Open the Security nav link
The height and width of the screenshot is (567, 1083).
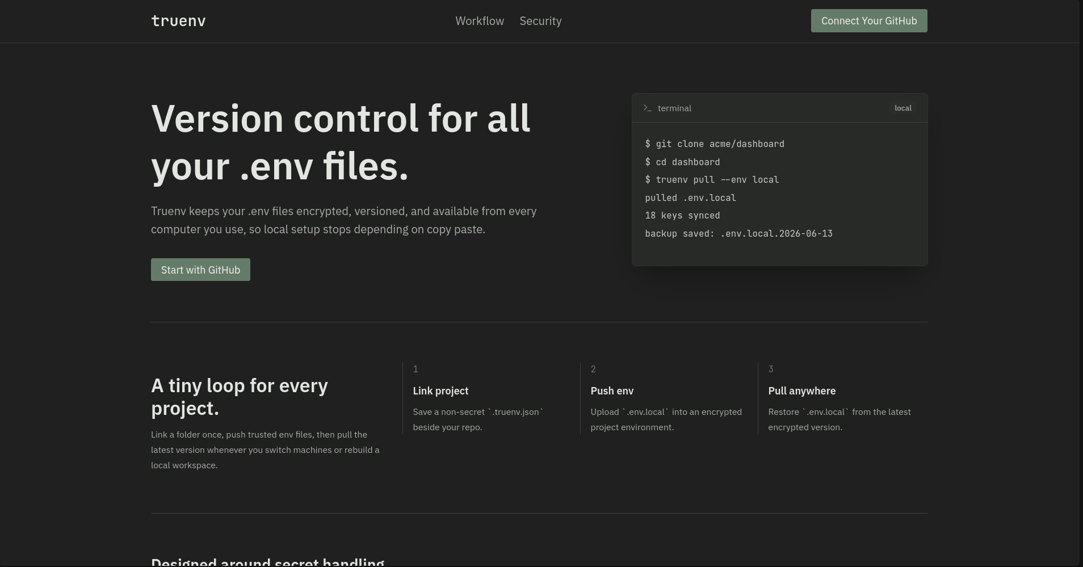[540, 21]
